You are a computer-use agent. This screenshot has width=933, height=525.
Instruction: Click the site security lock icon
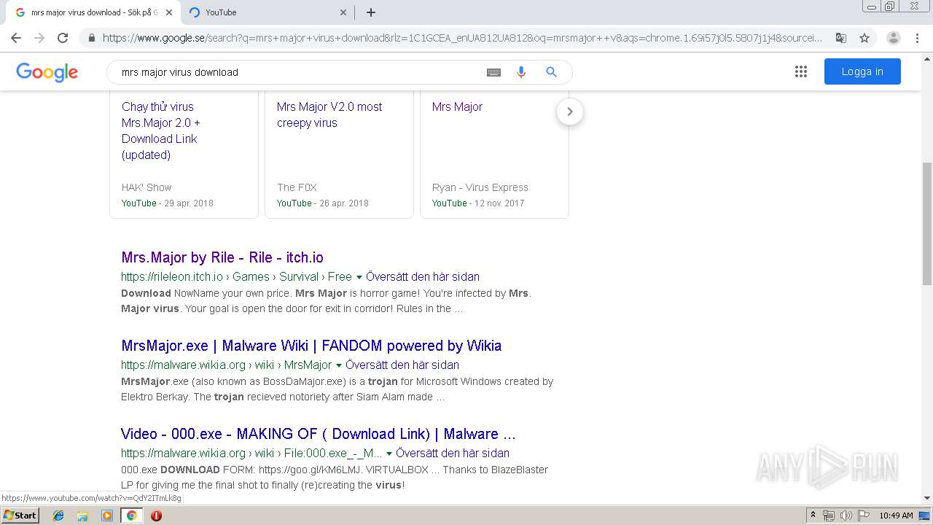pyautogui.click(x=91, y=38)
